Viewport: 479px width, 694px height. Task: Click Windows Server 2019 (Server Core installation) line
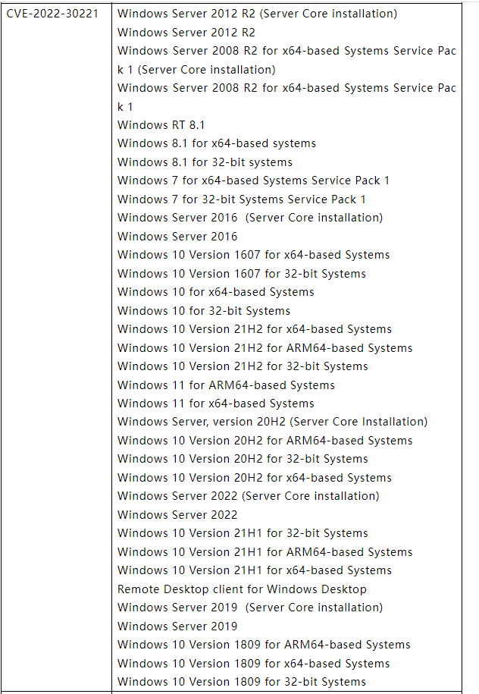coord(250,608)
